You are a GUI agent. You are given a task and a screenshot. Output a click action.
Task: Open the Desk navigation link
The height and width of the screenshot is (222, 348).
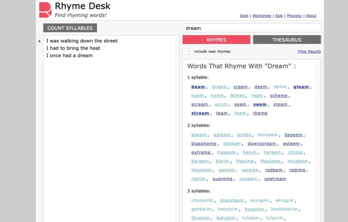click(244, 16)
